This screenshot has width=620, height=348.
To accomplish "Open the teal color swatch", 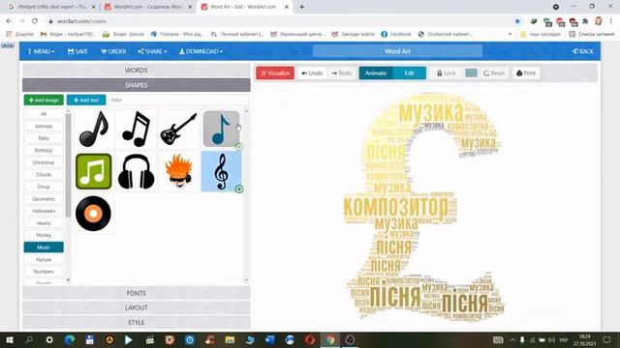I will (471, 73).
